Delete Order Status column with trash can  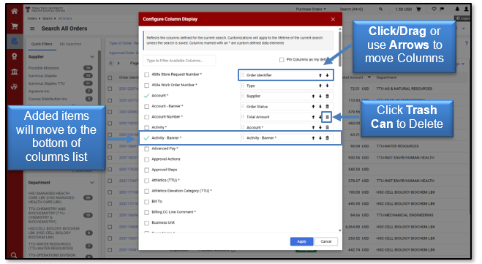[x=327, y=107]
